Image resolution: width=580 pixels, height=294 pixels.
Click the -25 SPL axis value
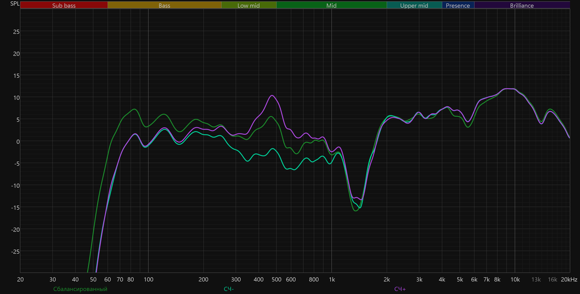point(15,251)
